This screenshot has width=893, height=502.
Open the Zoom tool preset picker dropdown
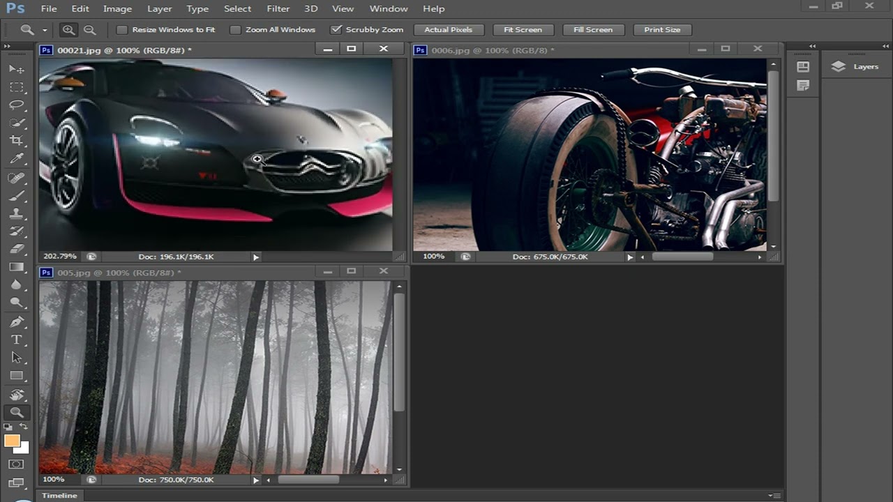pos(45,30)
